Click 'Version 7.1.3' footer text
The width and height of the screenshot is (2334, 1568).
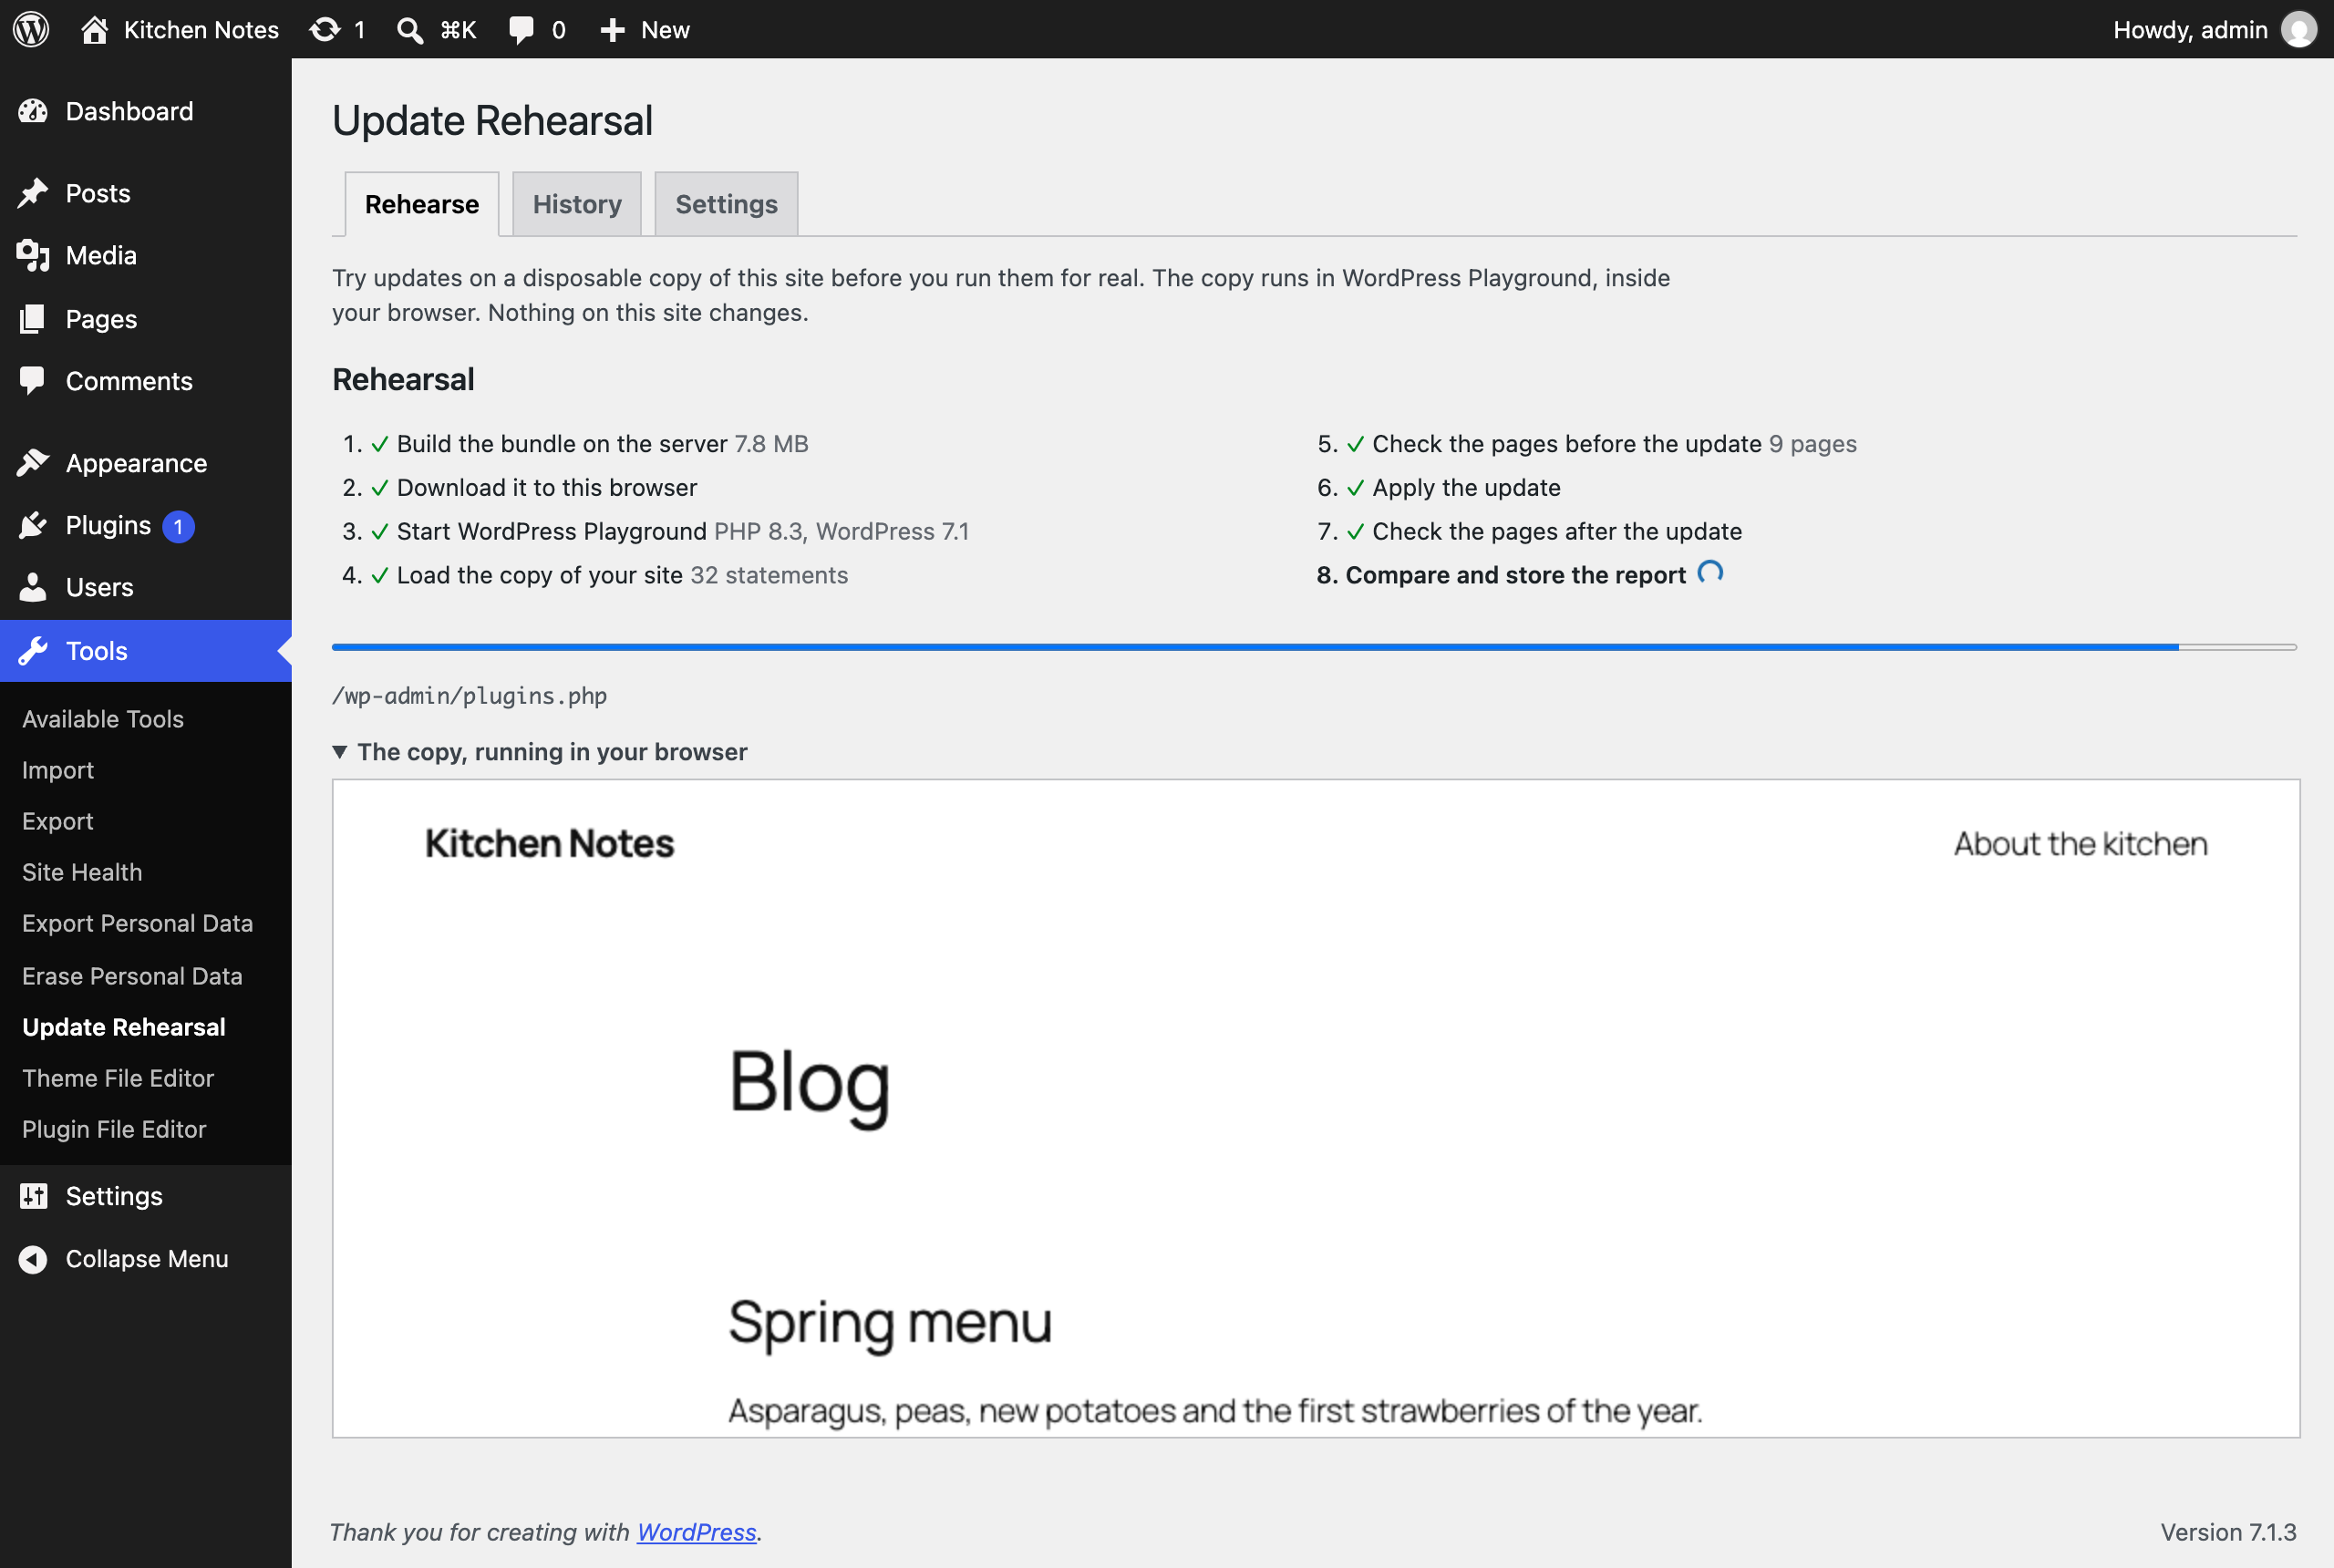coord(2228,1532)
